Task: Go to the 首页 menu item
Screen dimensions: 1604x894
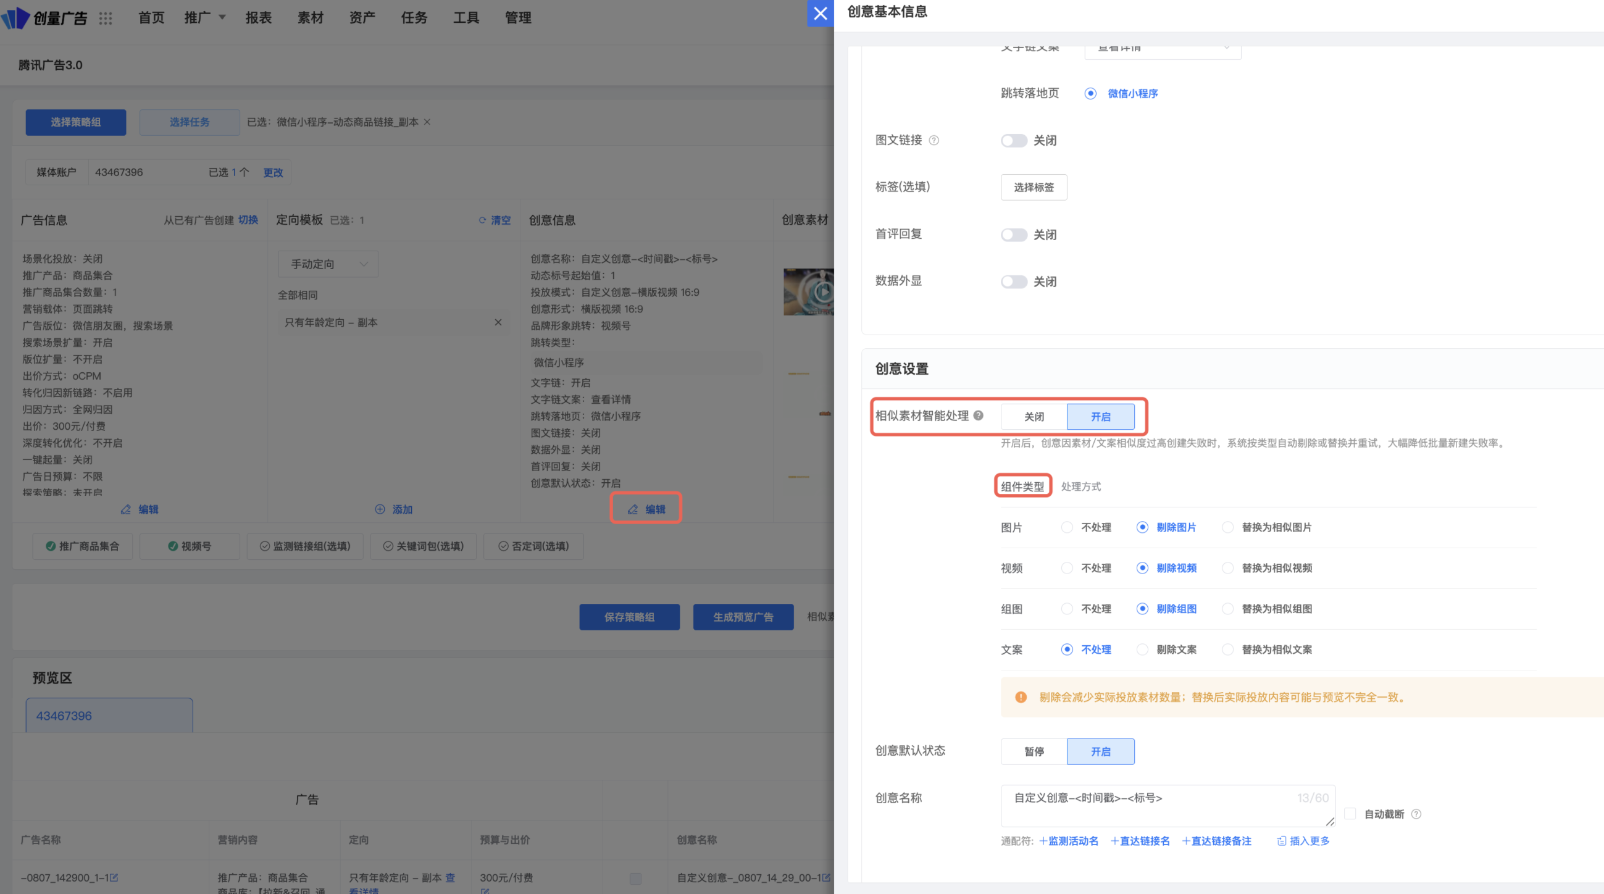Action: click(x=151, y=17)
